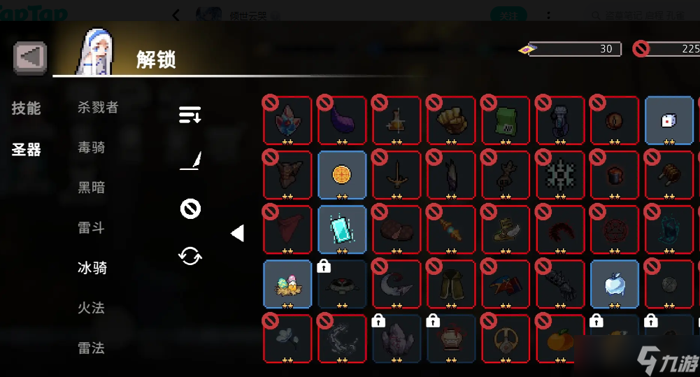Viewport: 700px width, 377px height.
Task: Toggle ban on green bag relic
Action: click(506, 120)
